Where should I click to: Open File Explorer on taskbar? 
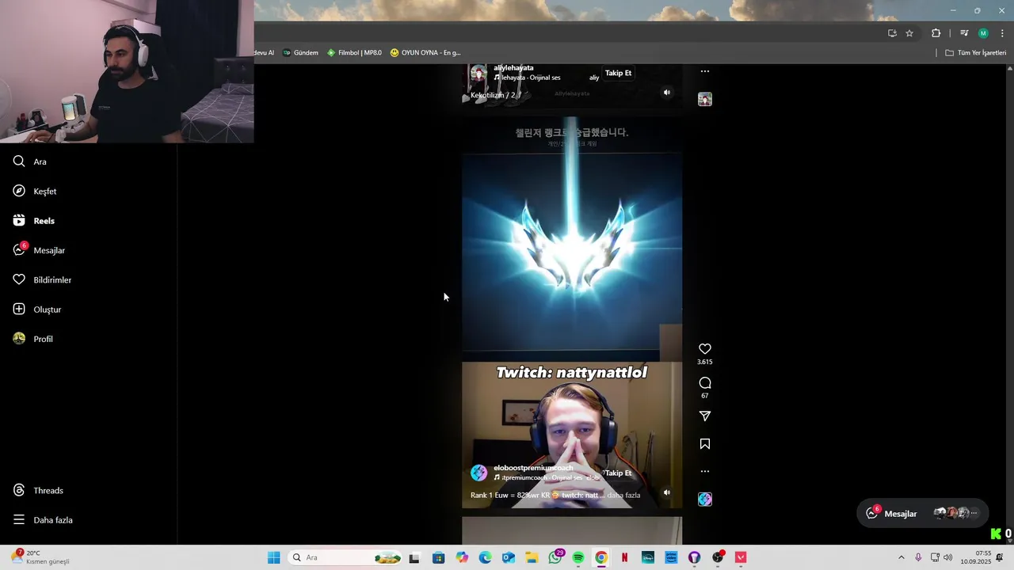pyautogui.click(x=532, y=557)
